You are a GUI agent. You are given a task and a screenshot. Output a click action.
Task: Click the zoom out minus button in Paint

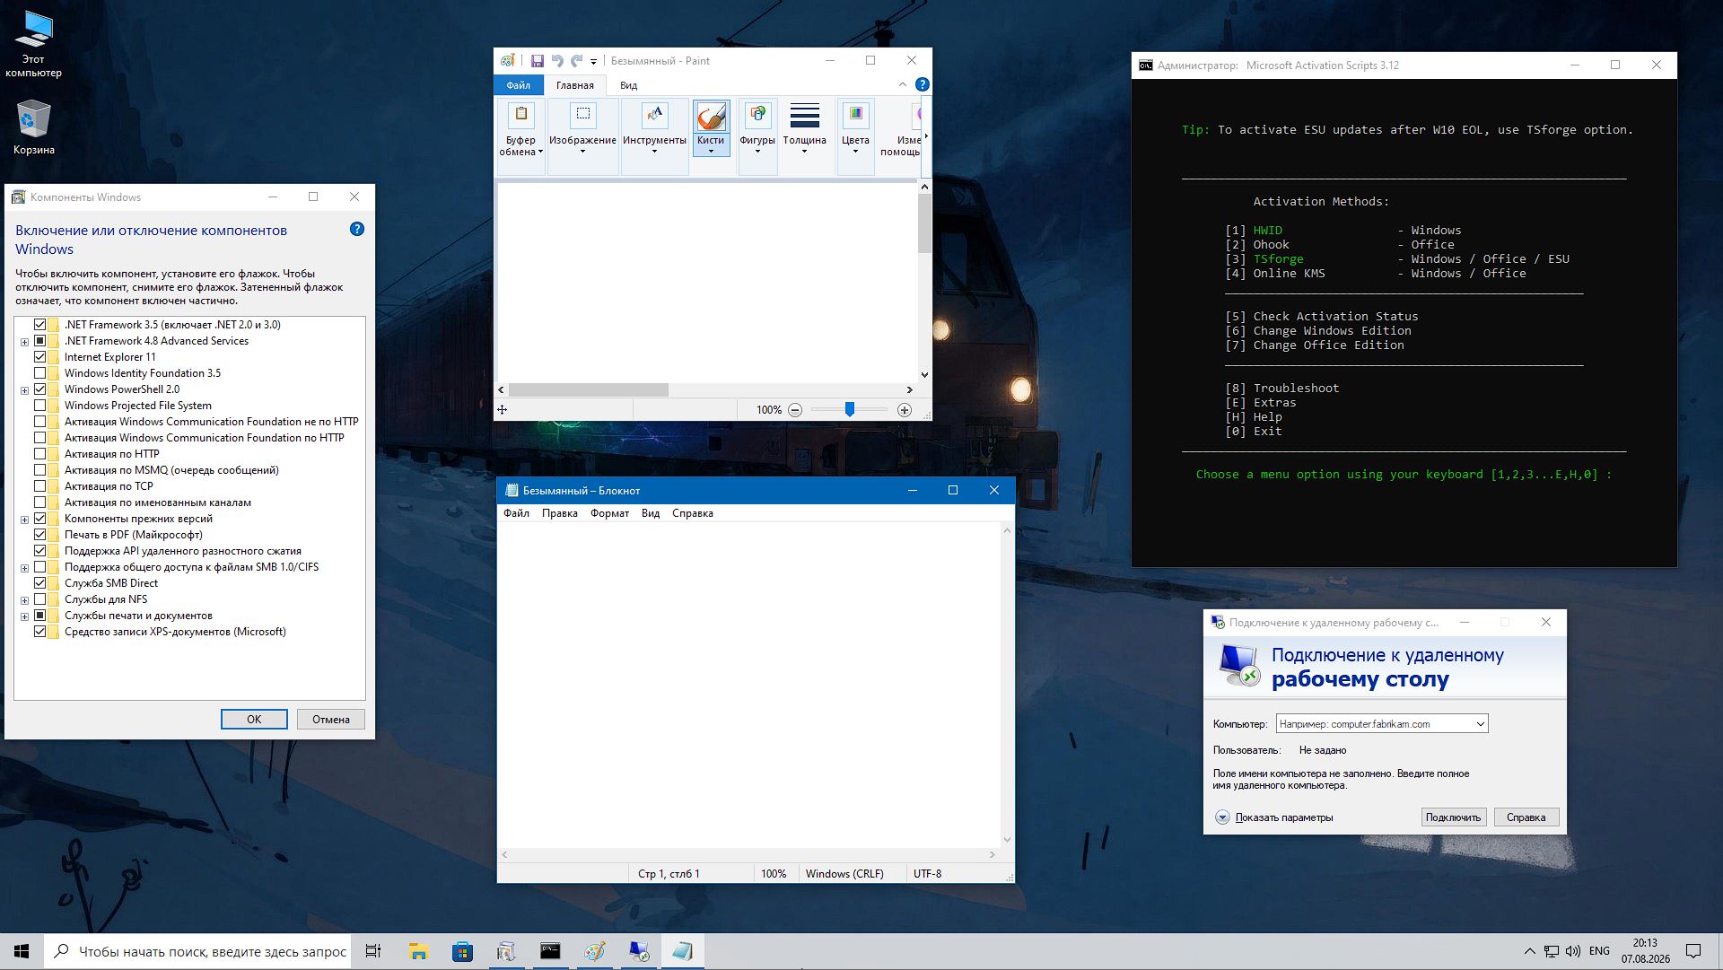point(795,410)
